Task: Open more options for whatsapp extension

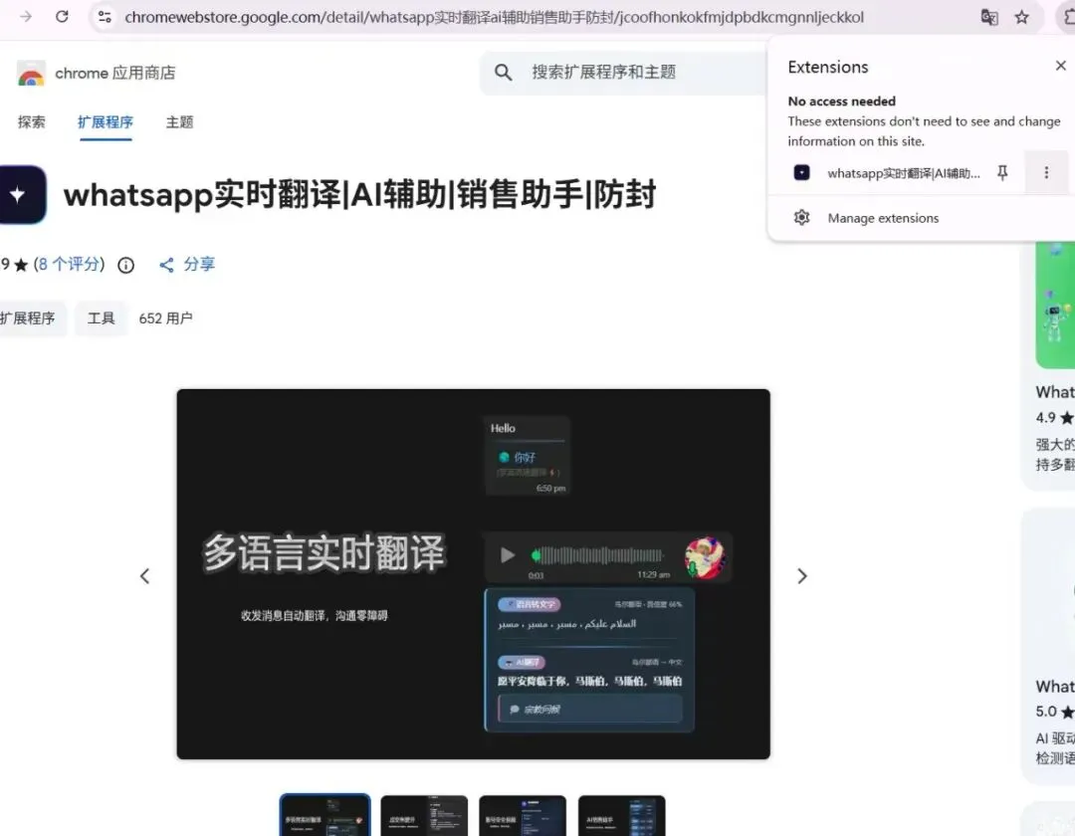Action: coord(1046,173)
